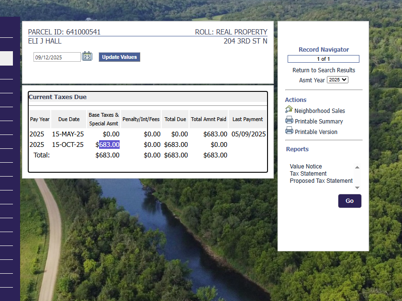Image resolution: width=402 pixels, height=301 pixels.
Task: Click the printer icon beside Printable Version
Action: (x=289, y=131)
